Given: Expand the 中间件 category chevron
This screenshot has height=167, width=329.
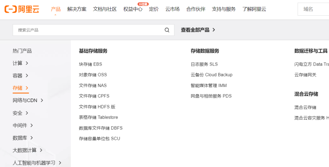Looking at the screenshot, I should 32,125.
